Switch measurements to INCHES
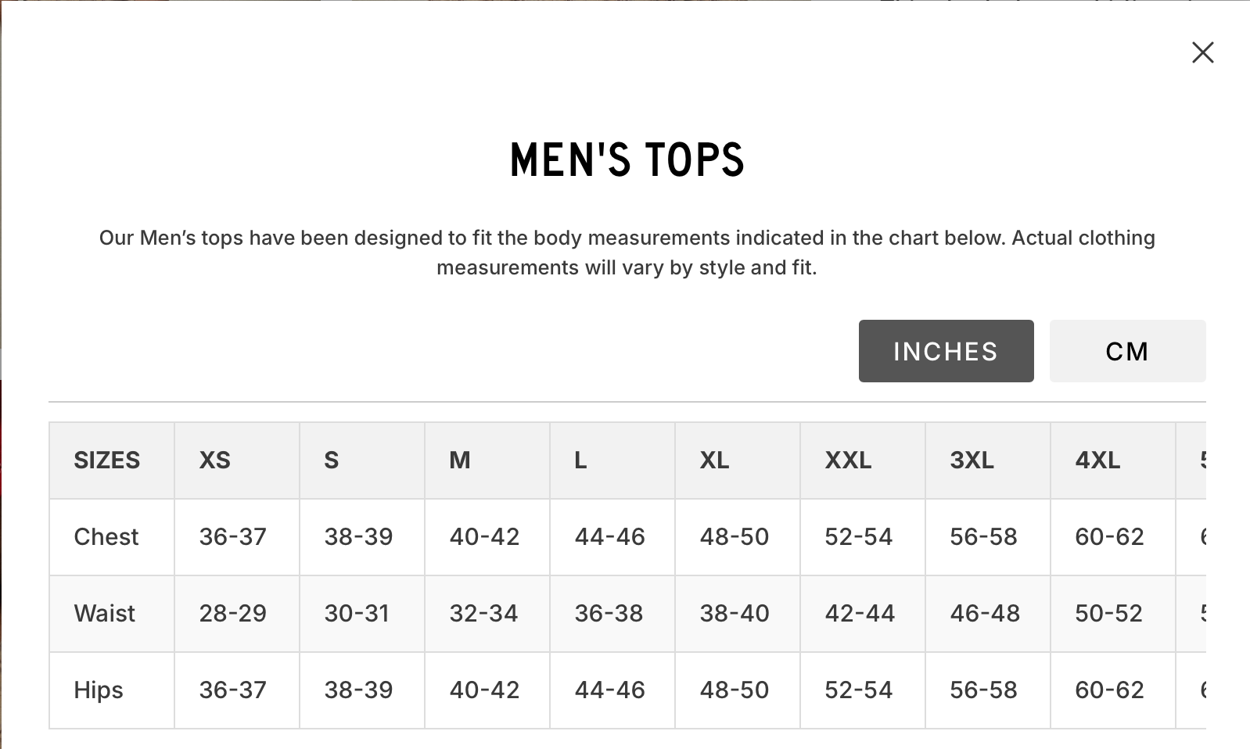Viewport: 1250px width, 749px height. (946, 351)
